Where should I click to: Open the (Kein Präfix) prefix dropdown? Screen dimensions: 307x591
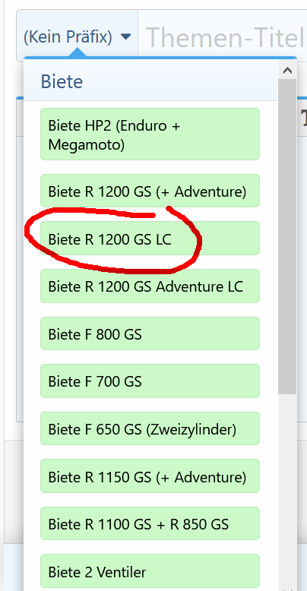pos(77,36)
